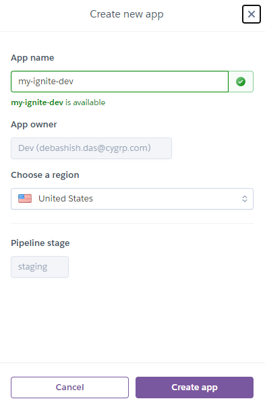Confirm with the Create app button
Image resolution: width=265 pixels, height=403 pixels.
[194, 387]
